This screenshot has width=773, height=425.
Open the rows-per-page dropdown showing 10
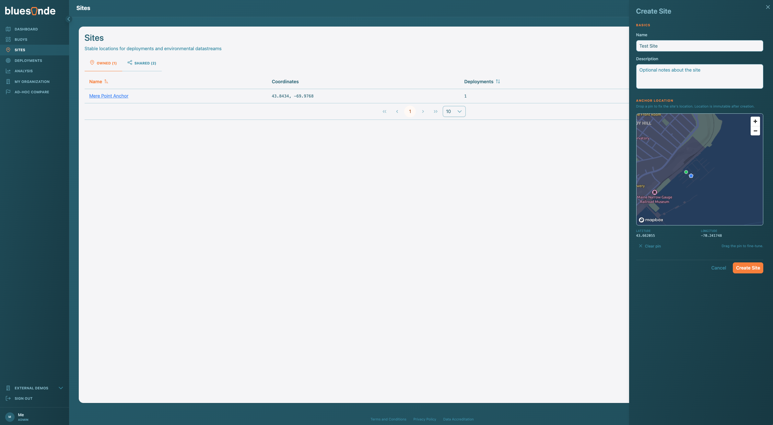pyautogui.click(x=454, y=111)
